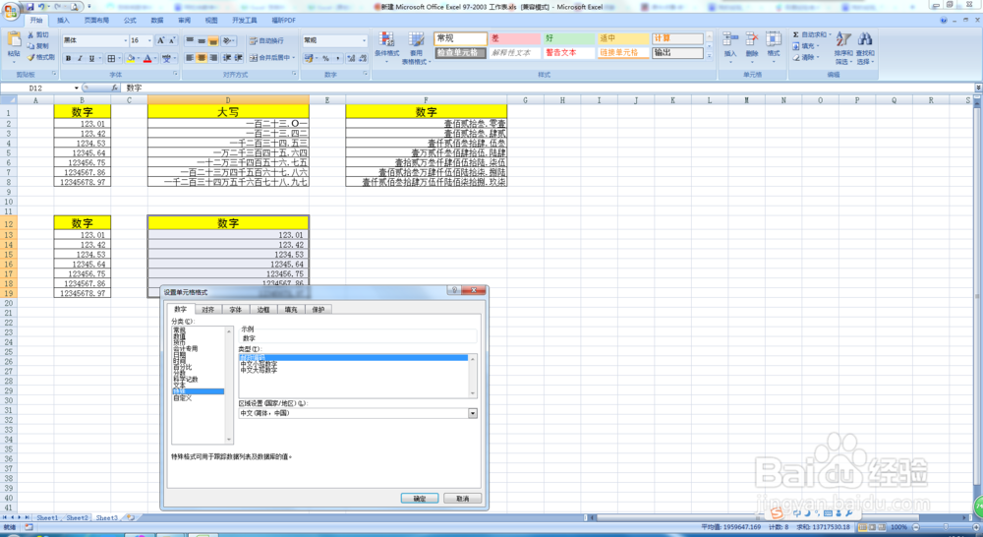Screen dimensions: 983x537
Task: Switch to Border (边框) dialog tab
Action: (x=263, y=309)
